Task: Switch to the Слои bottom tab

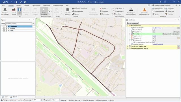Action: [5, 97]
